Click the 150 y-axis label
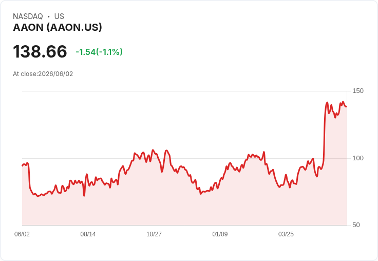 tap(358, 91)
